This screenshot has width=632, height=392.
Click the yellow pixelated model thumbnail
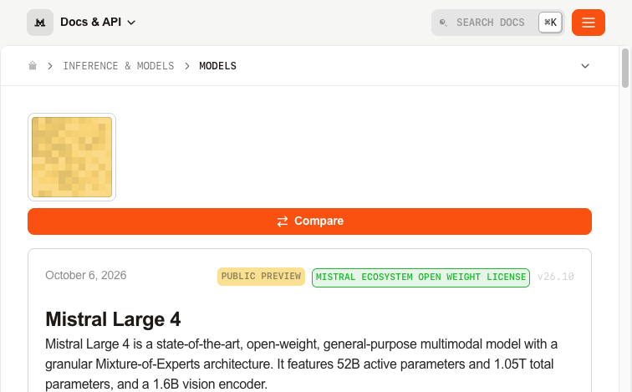(72, 157)
